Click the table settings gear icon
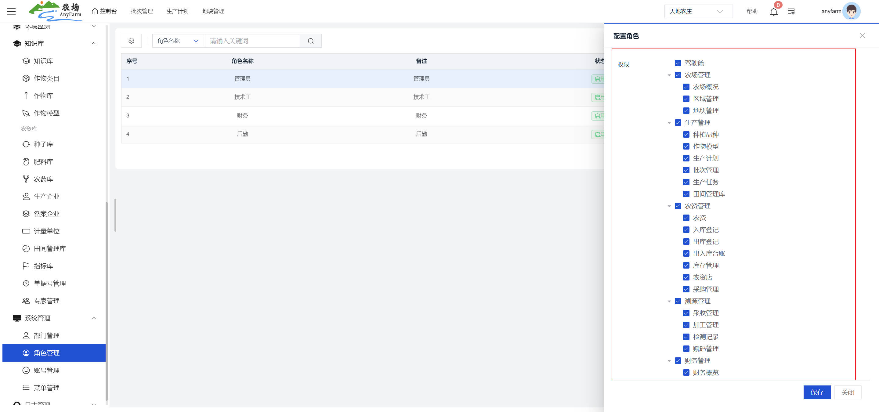 (x=131, y=41)
